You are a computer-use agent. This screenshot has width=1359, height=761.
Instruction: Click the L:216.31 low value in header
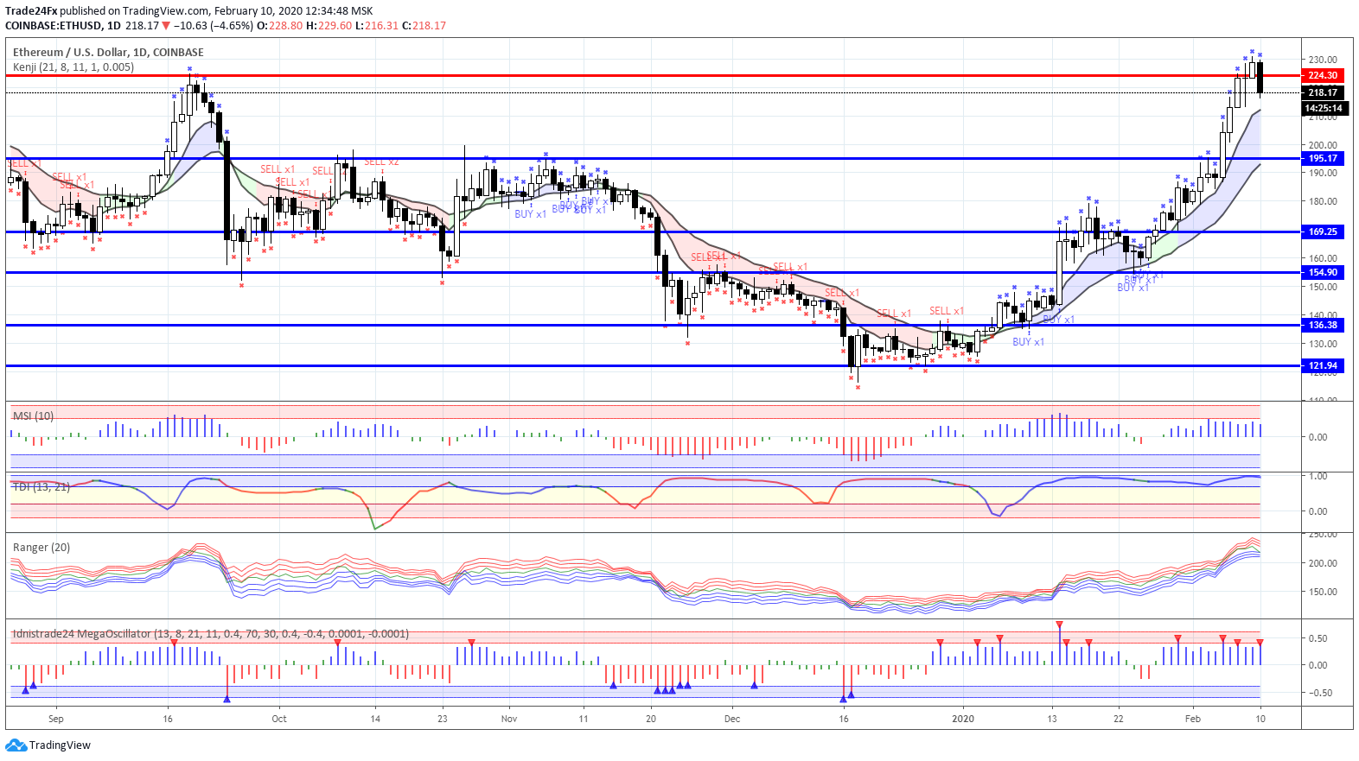coord(377,25)
